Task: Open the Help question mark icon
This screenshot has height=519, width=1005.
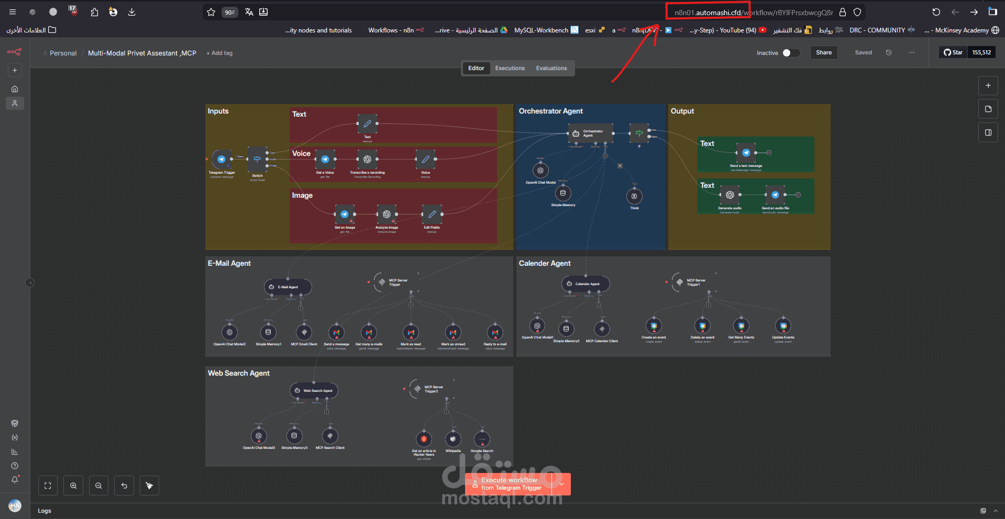Action: coord(15,466)
